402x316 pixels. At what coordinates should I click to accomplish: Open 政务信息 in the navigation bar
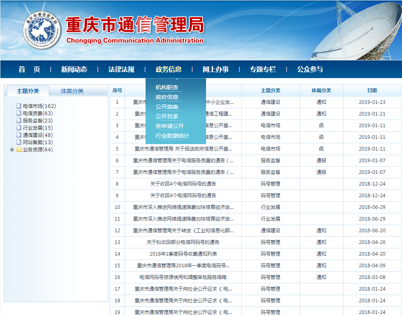(x=169, y=69)
